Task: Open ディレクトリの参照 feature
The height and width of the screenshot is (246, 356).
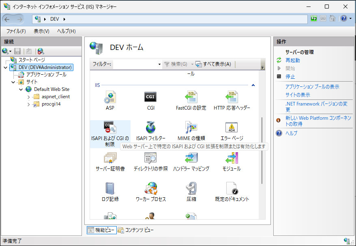Action: point(150,161)
